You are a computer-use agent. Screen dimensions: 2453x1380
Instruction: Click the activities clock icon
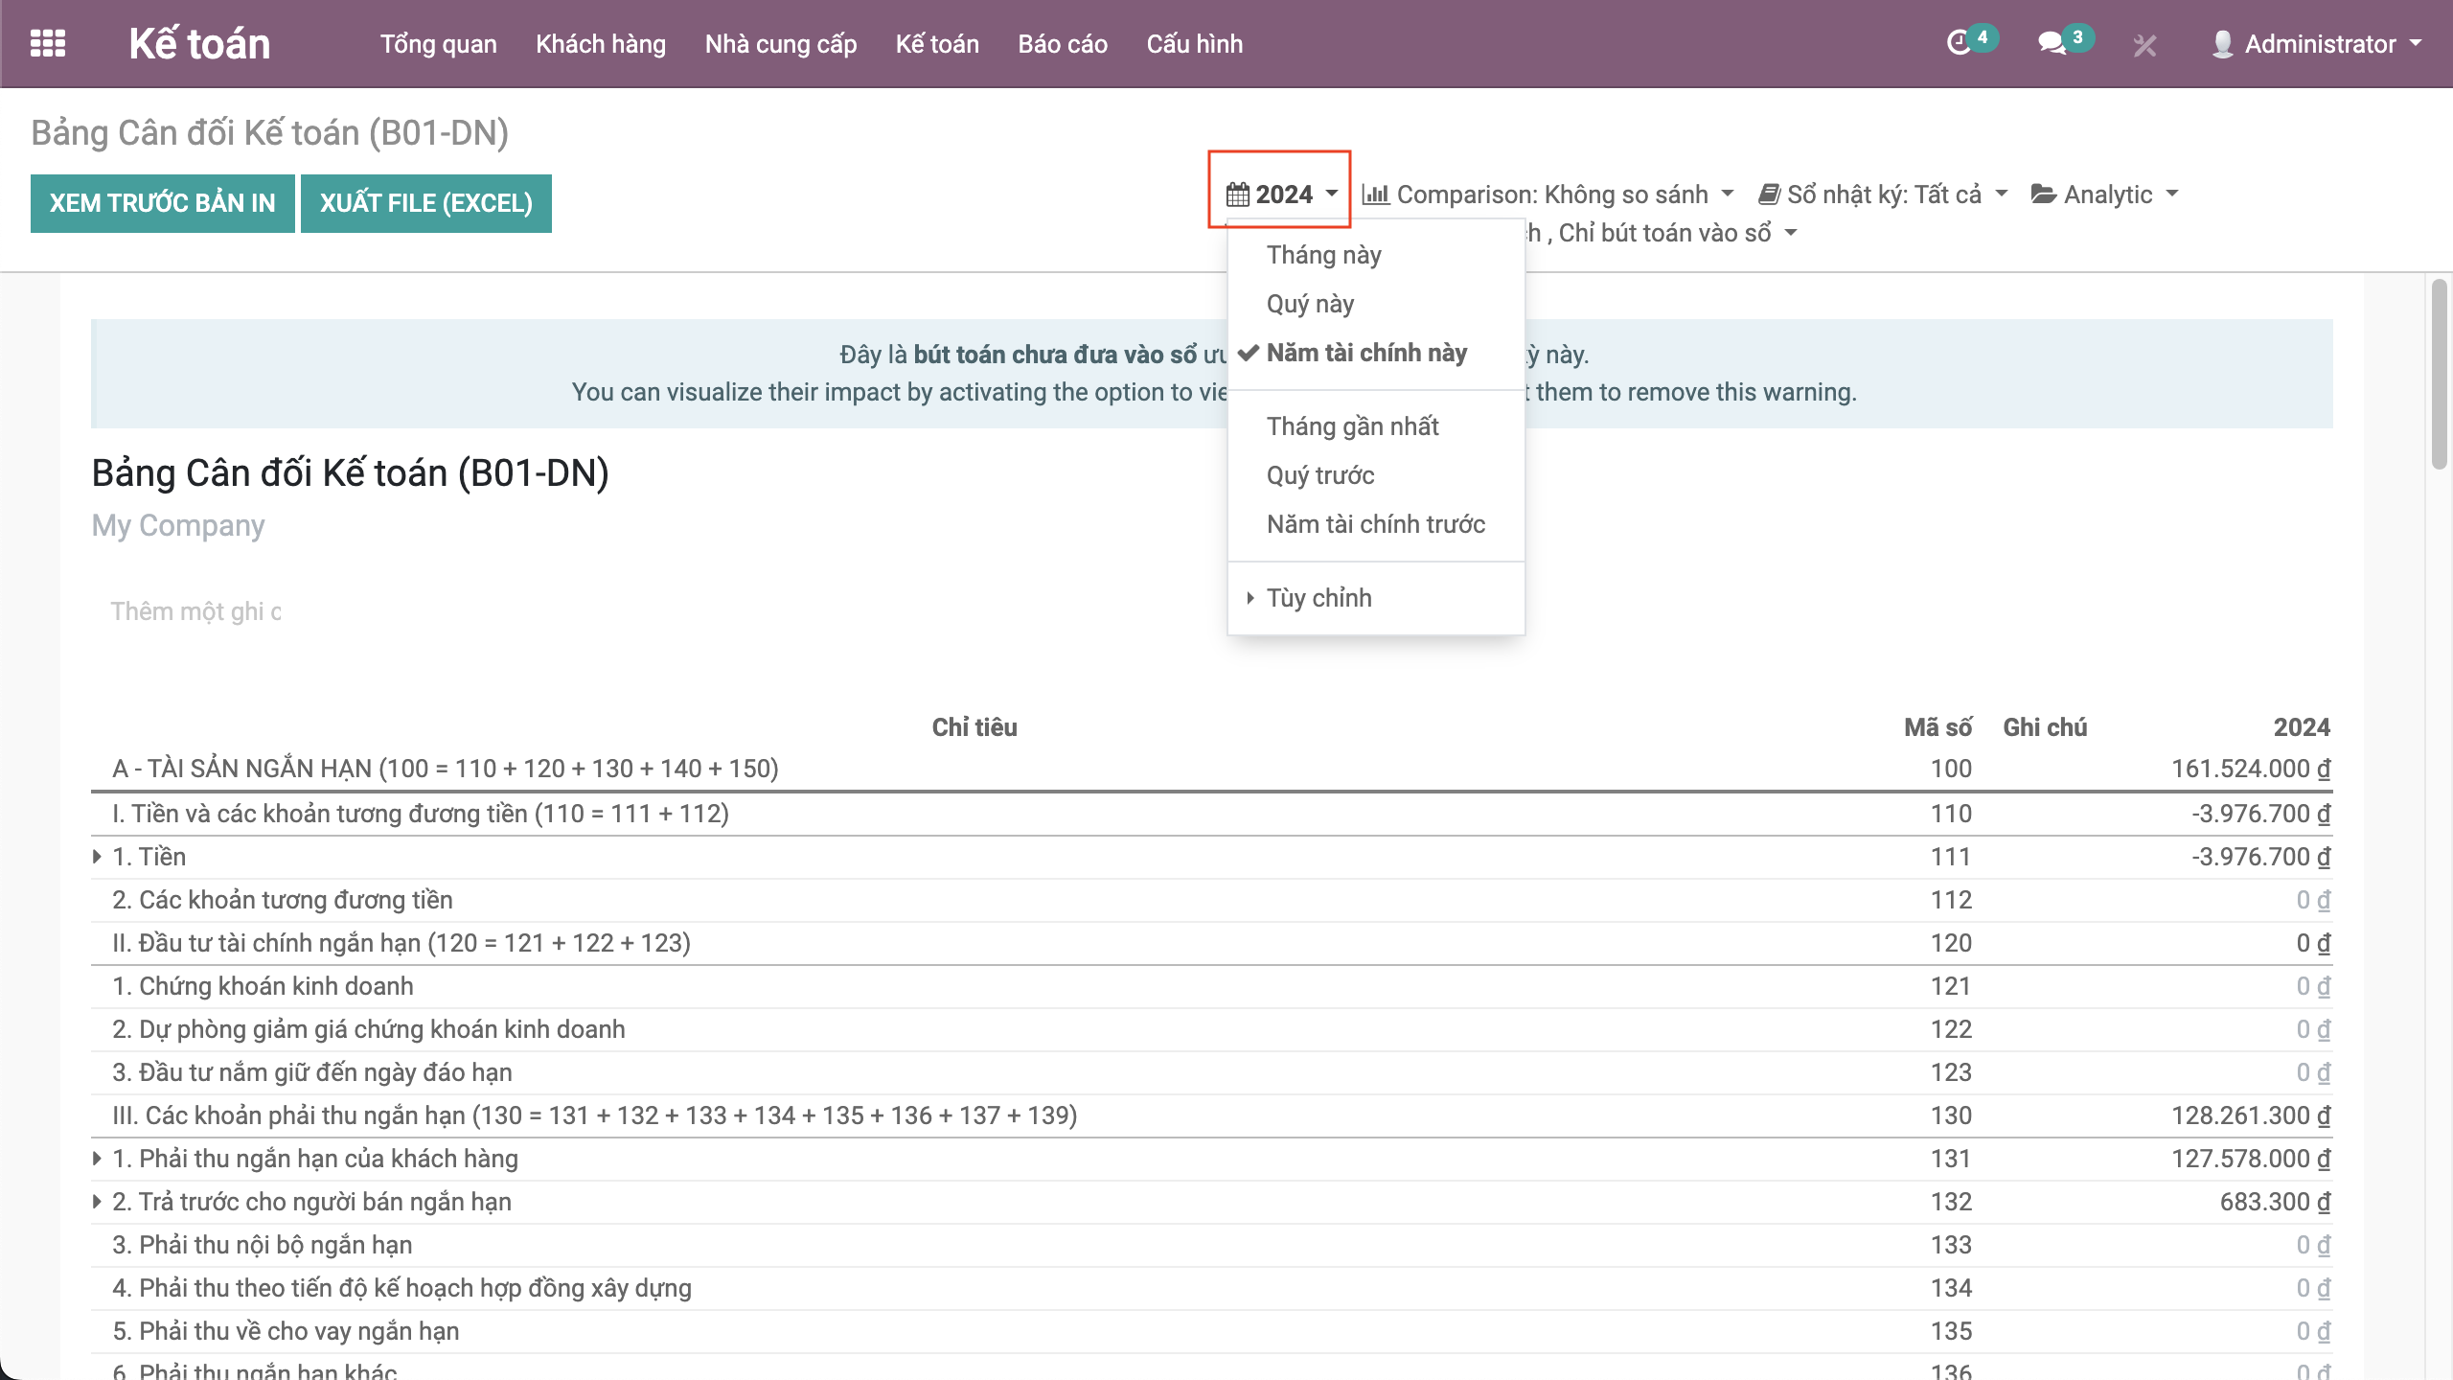pyautogui.click(x=1959, y=43)
